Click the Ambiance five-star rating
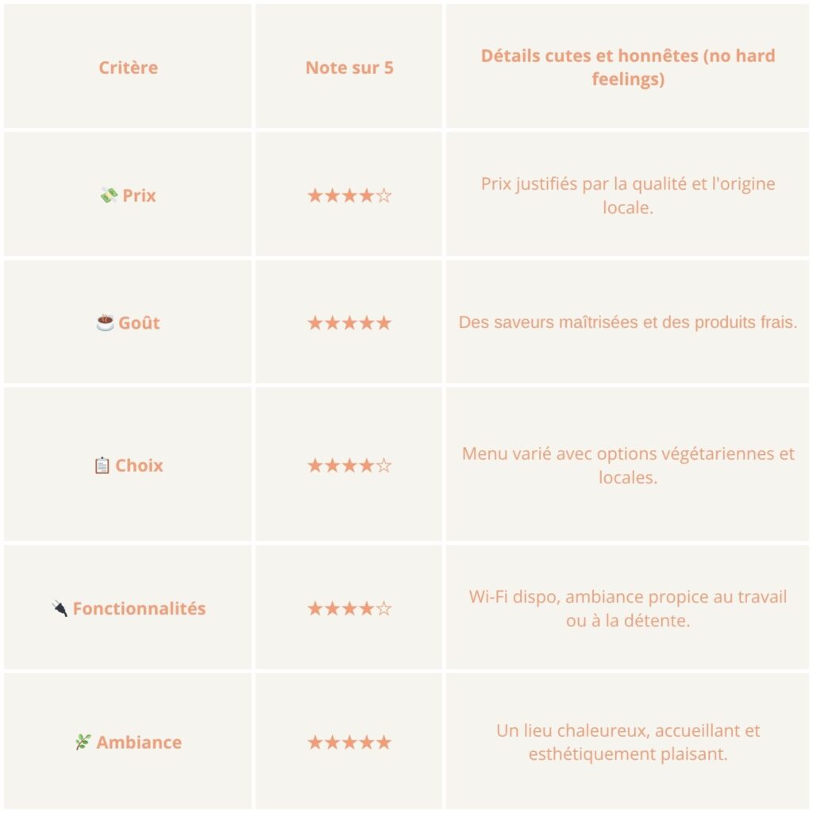The image size is (813, 813). point(349,742)
